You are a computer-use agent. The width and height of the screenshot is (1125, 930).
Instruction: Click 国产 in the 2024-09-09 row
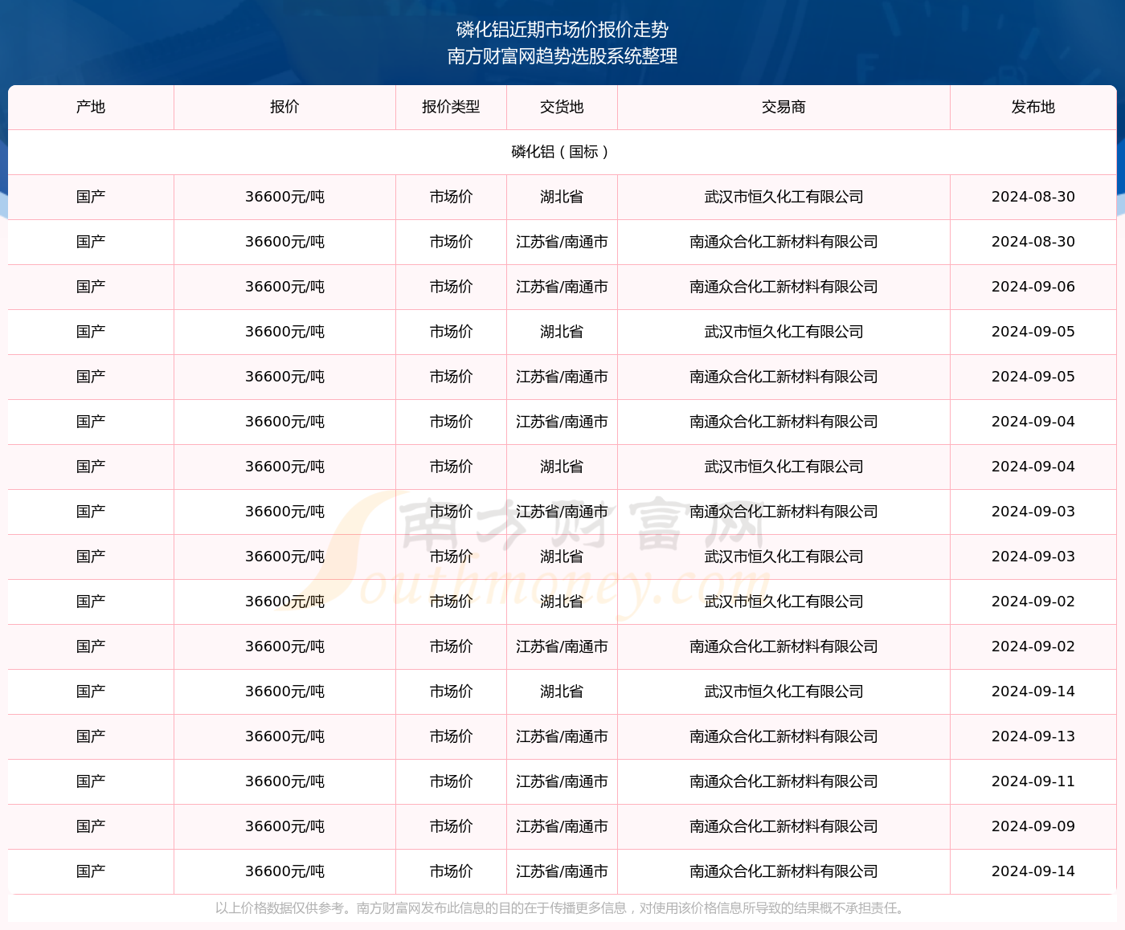point(91,826)
